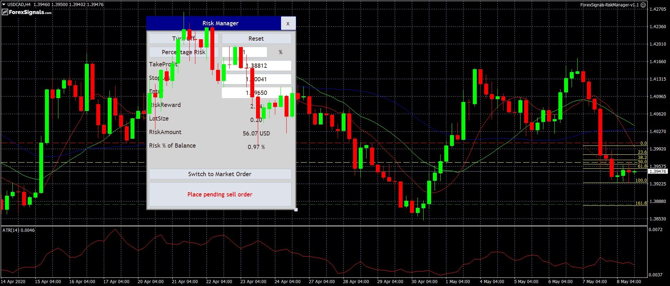The image size is (670, 286).
Task: Close the Risk Manager panel
Action: click(x=288, y=24)
